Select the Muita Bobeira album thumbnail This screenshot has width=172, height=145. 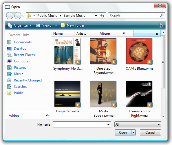point(103,94)
